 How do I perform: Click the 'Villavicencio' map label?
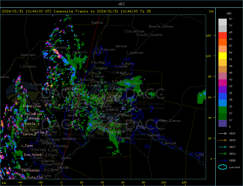[x=60, y=48]
